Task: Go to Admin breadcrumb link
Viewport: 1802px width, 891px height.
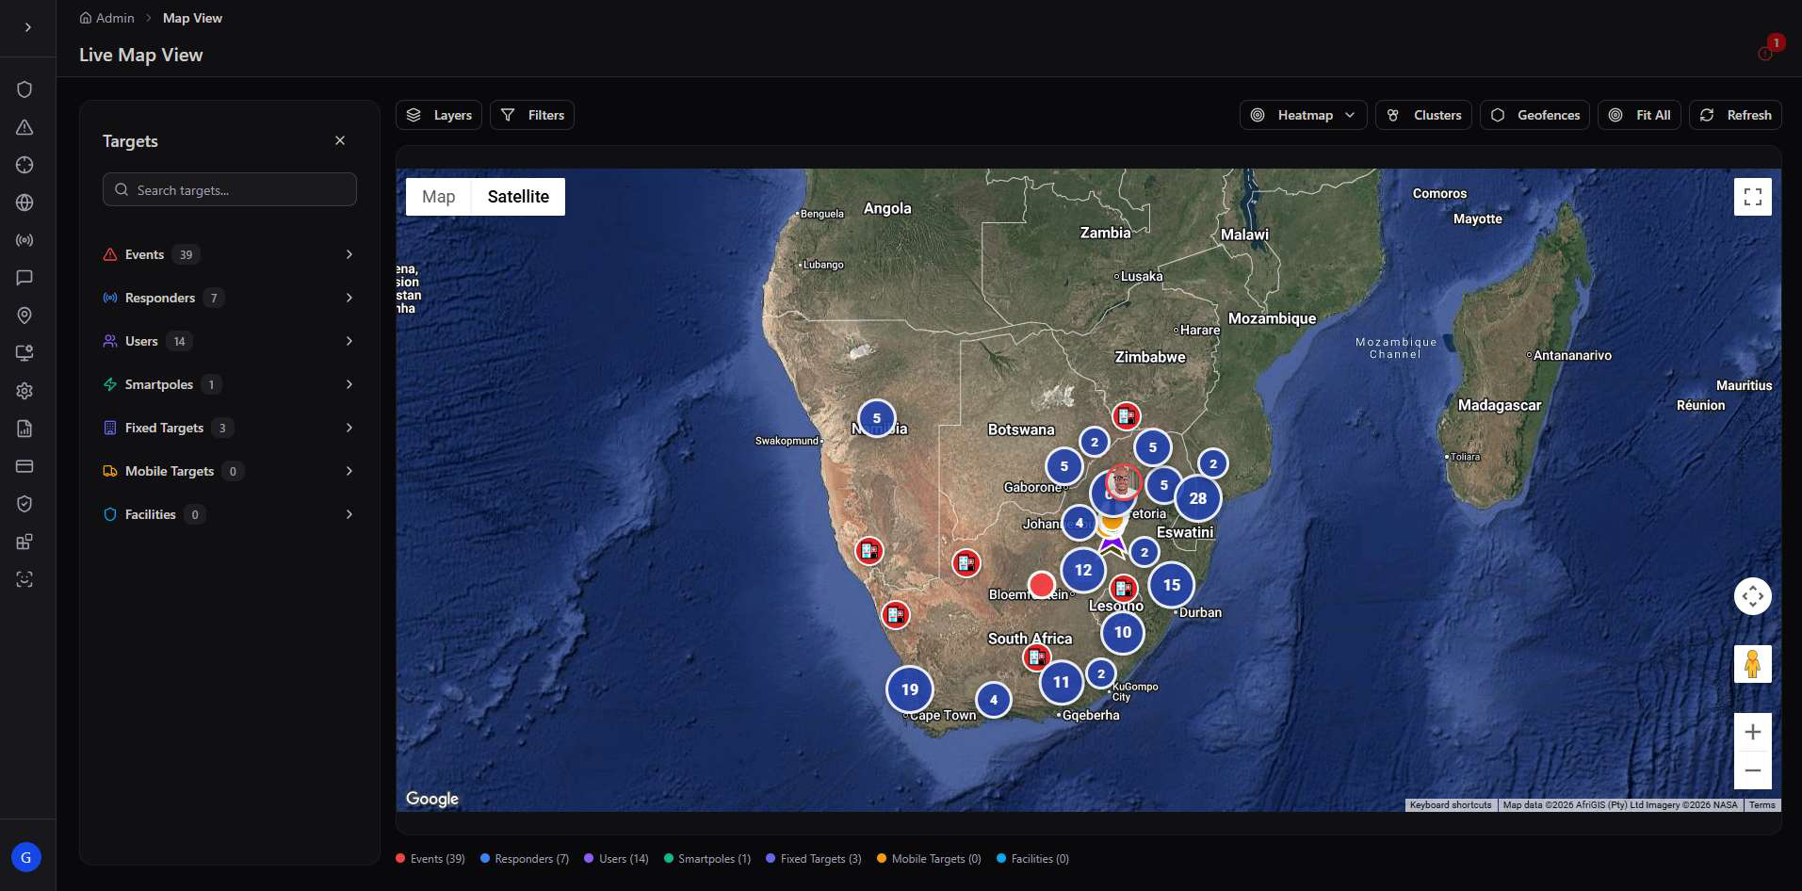Action: 106,18
